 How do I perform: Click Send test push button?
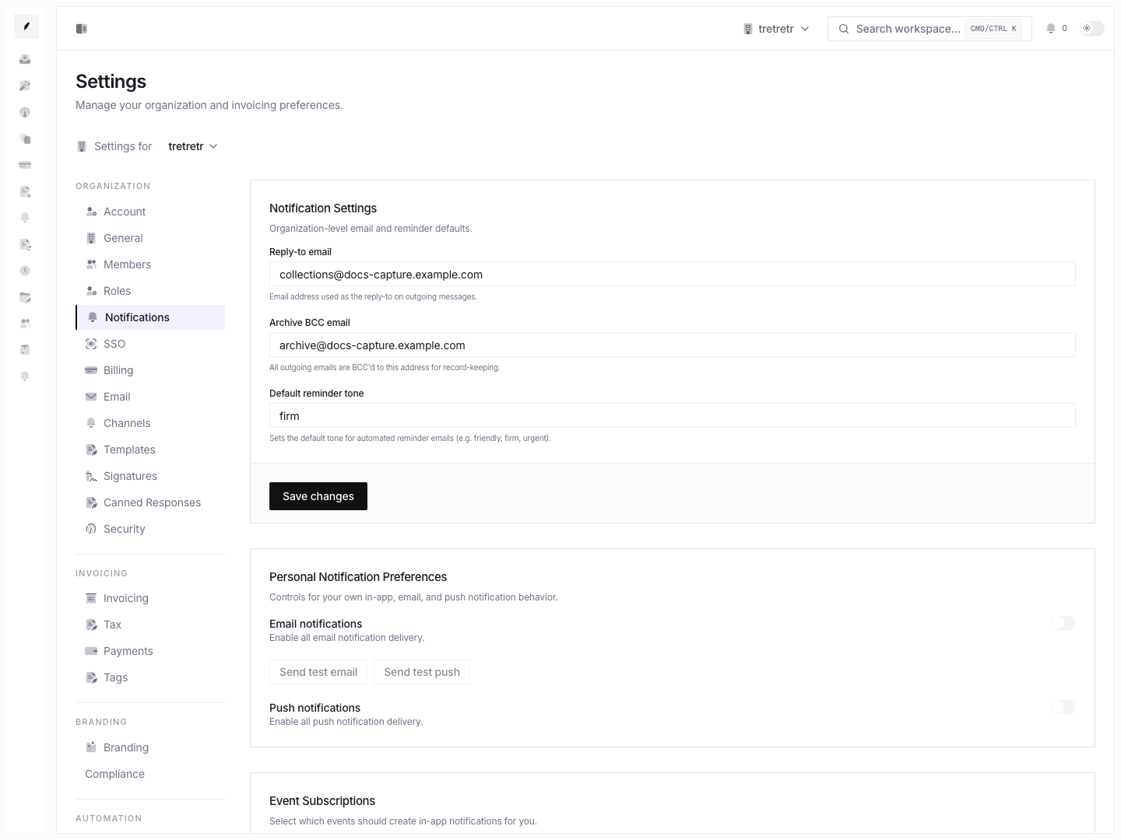[422, 672]
